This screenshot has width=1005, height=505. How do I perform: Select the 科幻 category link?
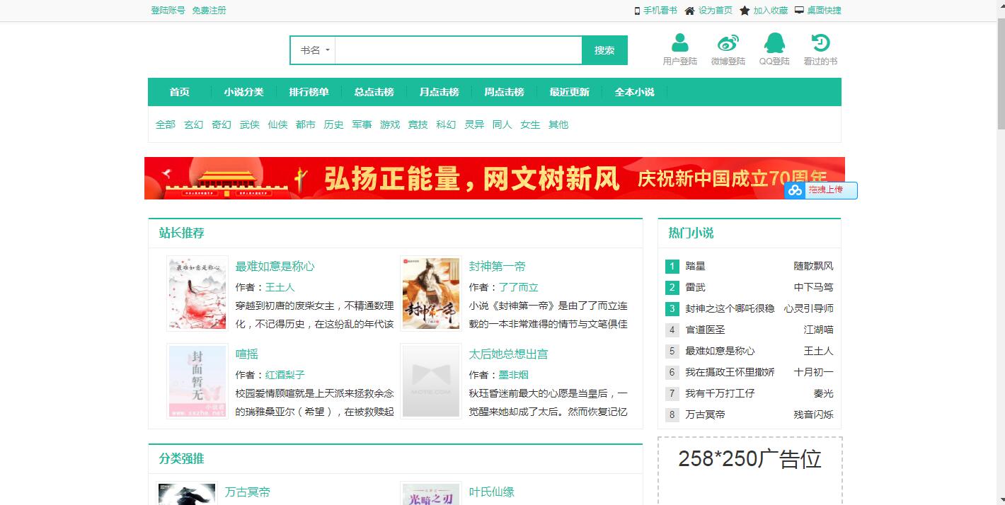point(447,124)
